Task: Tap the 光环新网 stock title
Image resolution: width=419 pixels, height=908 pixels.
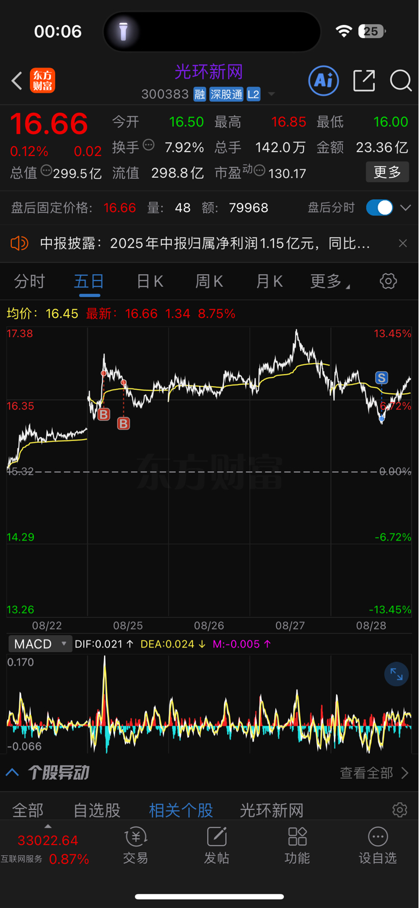Action: pos(209,71)
